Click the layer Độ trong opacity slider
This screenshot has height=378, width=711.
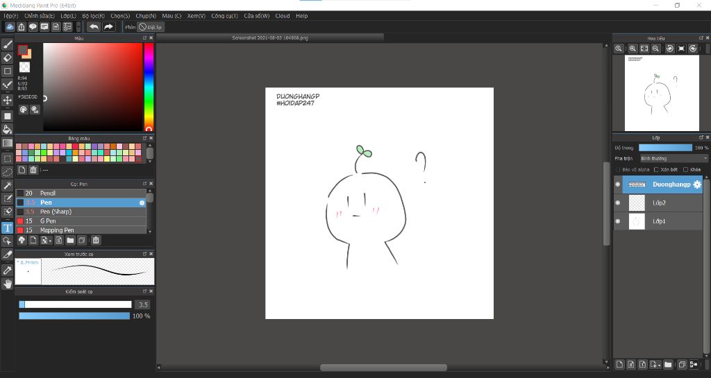[x=665, y=148]
